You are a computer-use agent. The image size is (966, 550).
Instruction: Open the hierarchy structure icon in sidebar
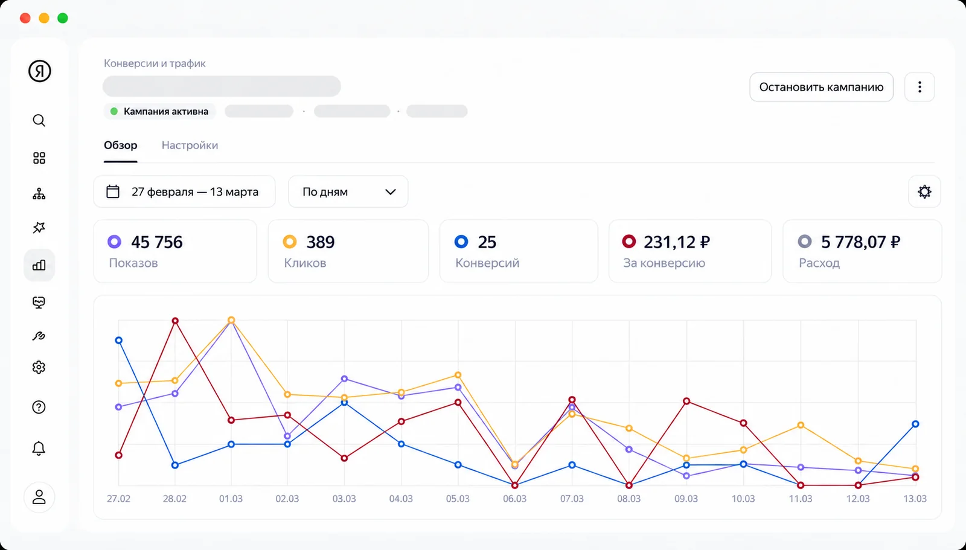coord(39,194)
